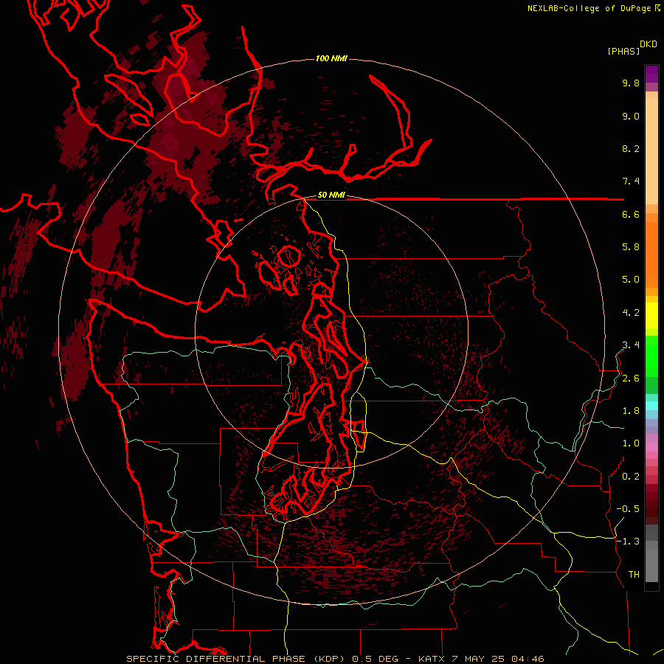Pick the pink segment of color scale
This screenshot has width=664, height=664.
coord(651,447)
